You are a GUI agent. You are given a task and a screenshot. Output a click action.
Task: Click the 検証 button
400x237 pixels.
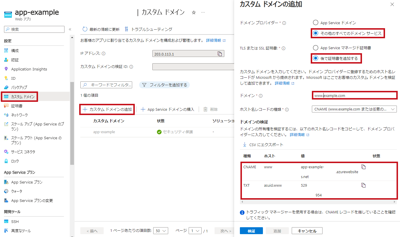(251, 231)
